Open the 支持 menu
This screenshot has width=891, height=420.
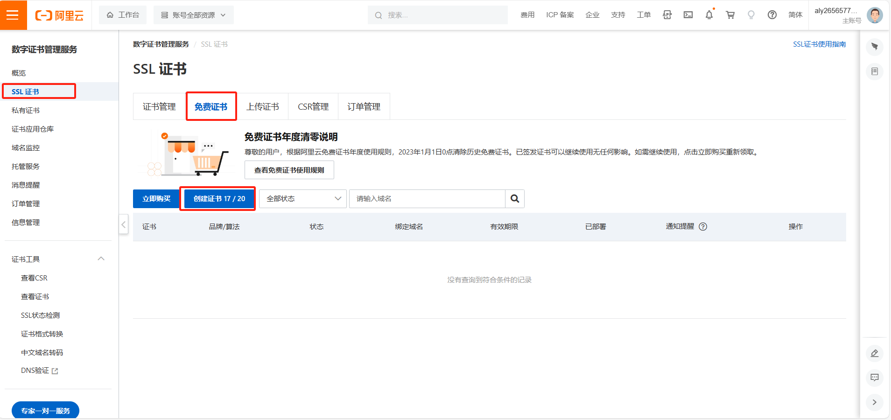618,15
